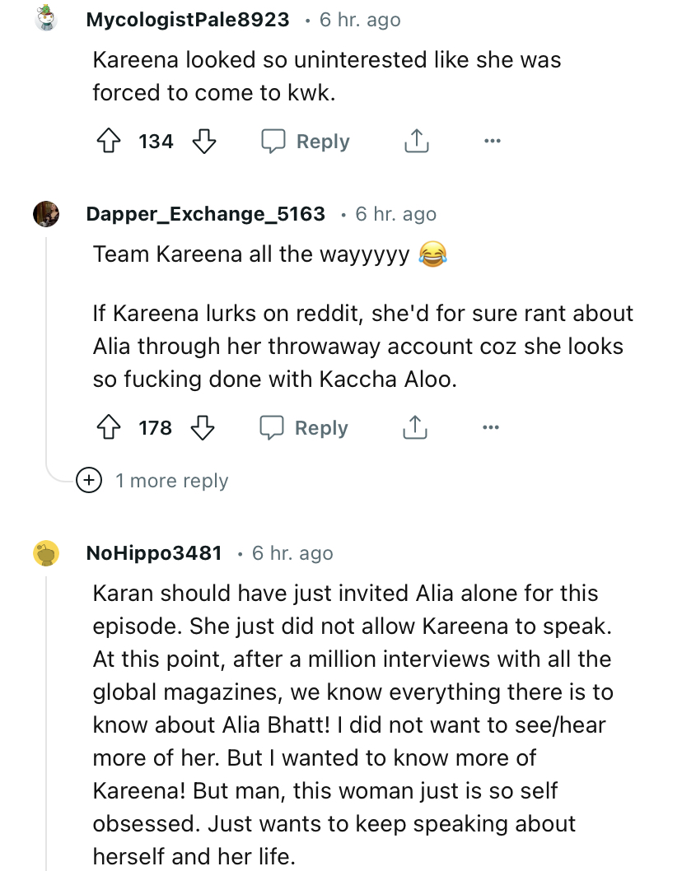Image resolution: width=682 pixels, height=871 pixels.
Task: Click Dapper_Exchange_5163's avatar image
Action: 46,214
